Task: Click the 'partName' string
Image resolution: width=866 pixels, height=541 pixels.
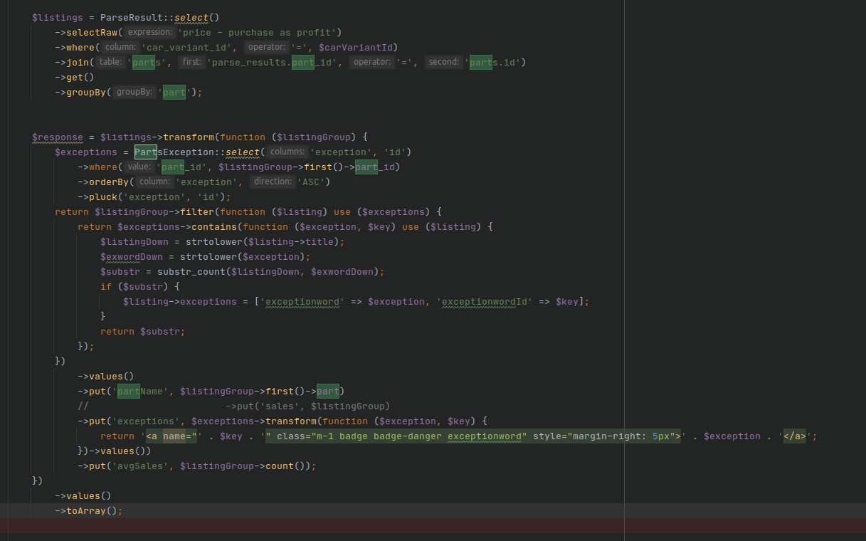Action: coord(140,391)
